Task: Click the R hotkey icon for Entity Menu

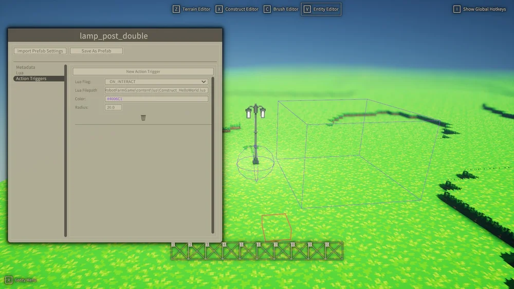Action: pyautogui.click(x=9, y=280)
